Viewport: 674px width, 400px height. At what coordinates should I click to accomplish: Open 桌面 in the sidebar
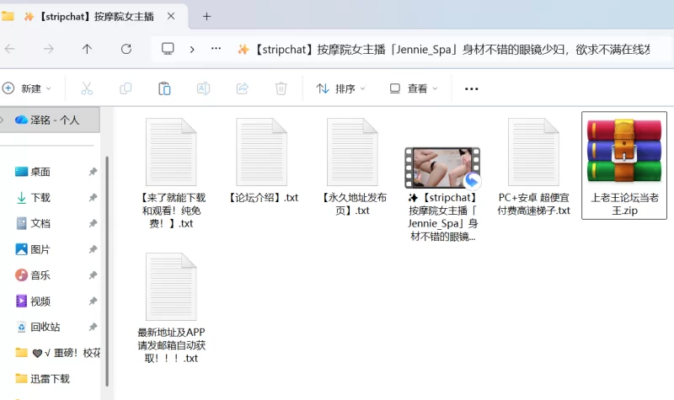[x=40, y=172]
